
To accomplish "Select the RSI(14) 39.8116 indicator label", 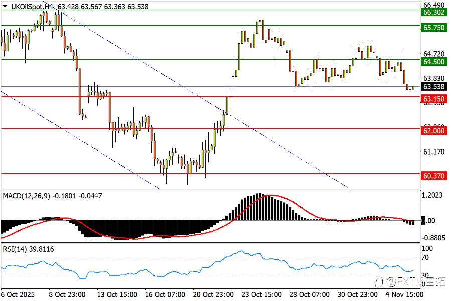I will pos(28,249).
